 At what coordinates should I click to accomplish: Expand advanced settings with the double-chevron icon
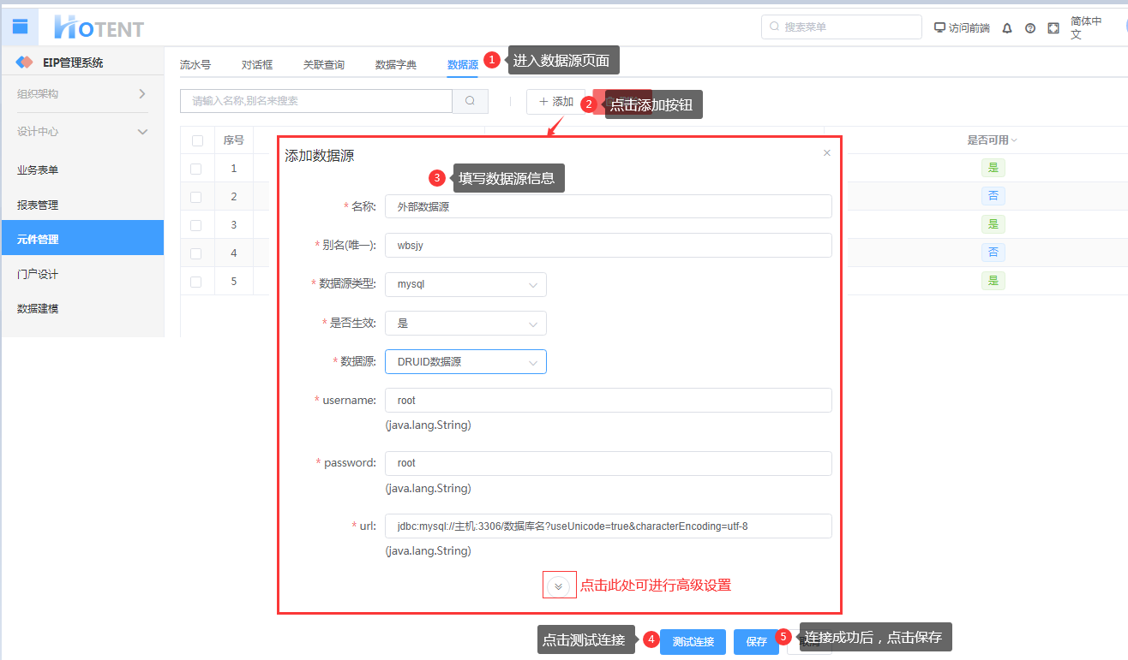pyautogui.click(x=559, y=586)
